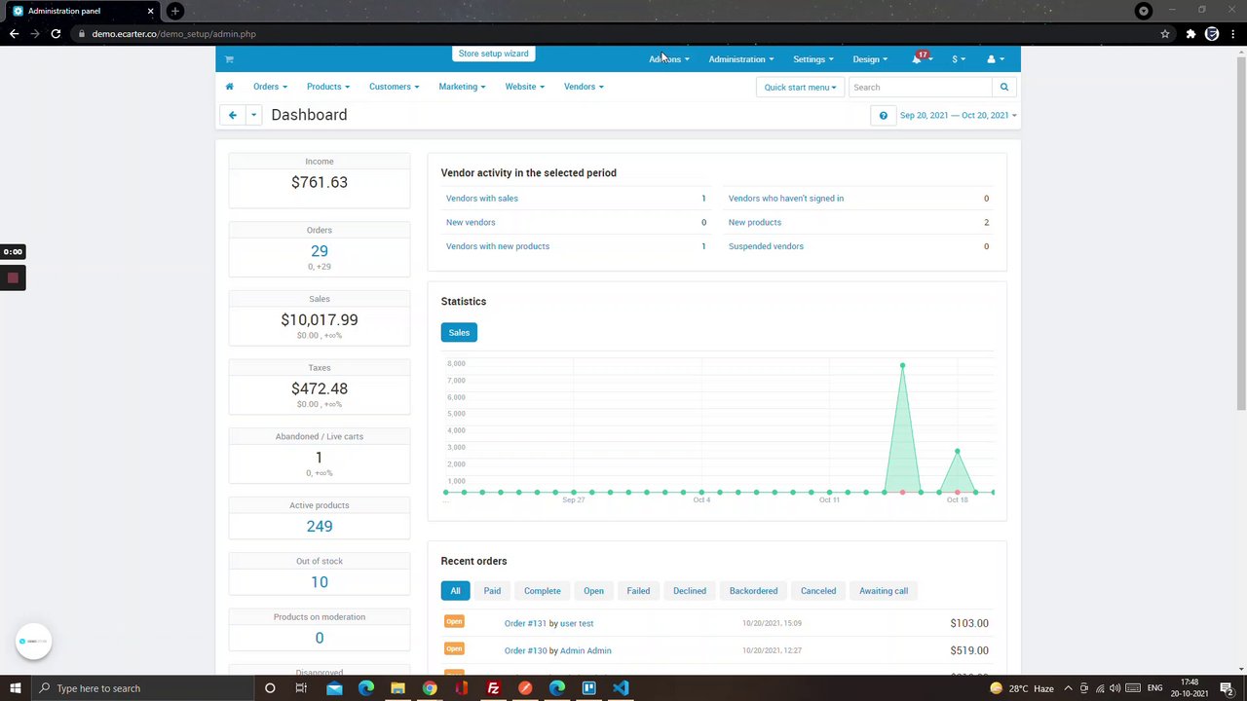1247x701 pixels.
Task: Open File Explorer from taskbar
Action: coord(397,688)
